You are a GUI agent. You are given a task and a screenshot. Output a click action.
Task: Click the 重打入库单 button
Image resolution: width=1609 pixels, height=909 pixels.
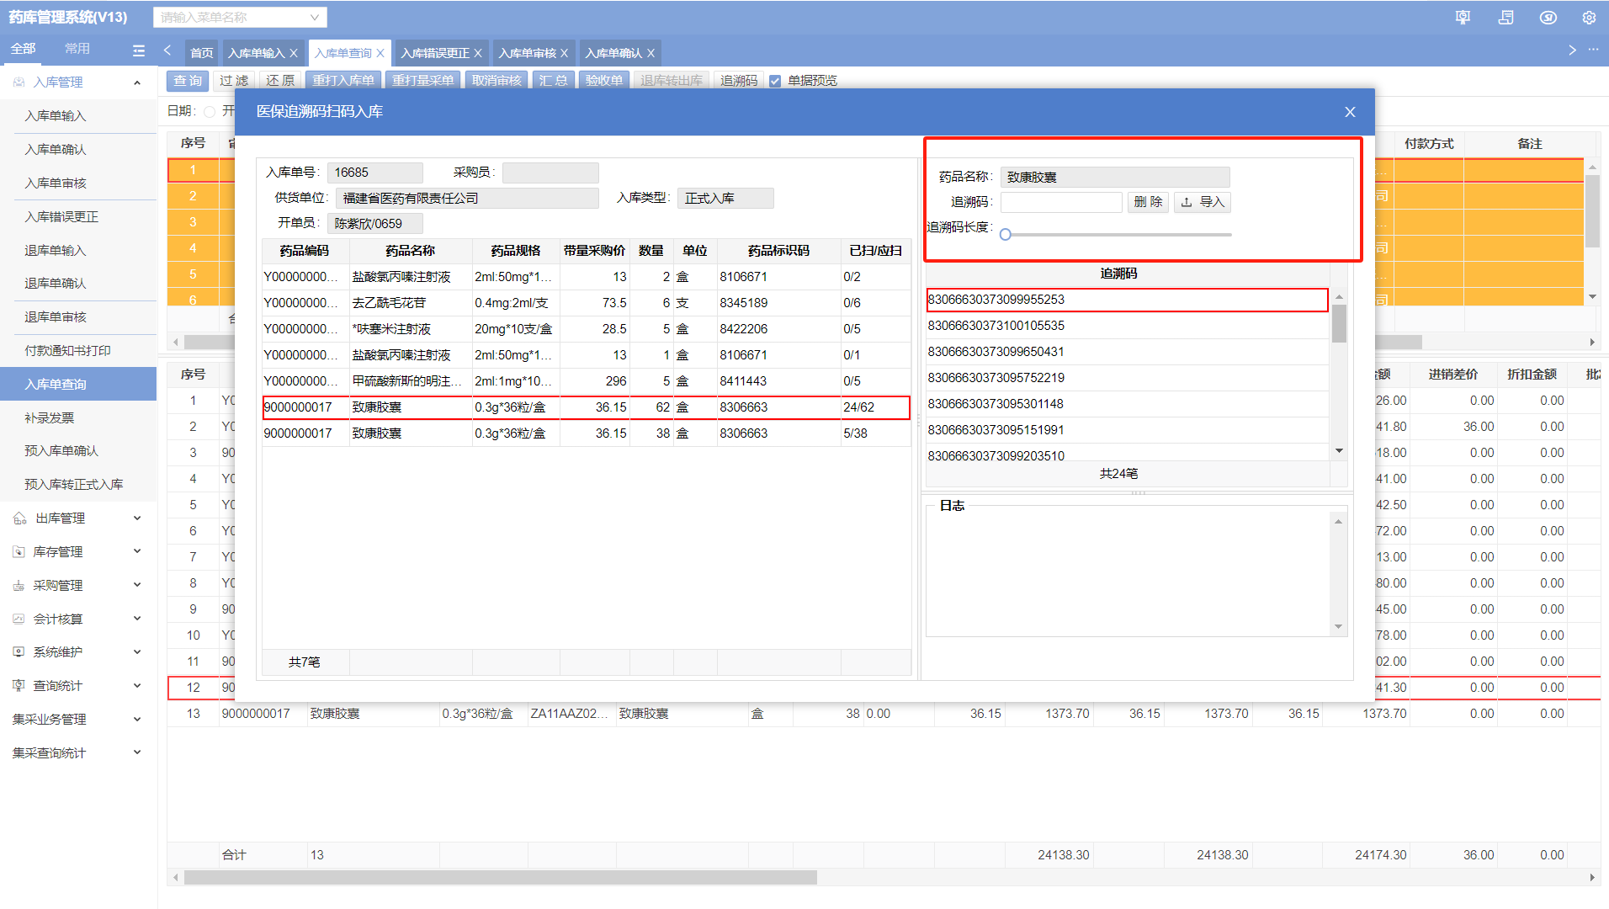[343, 81]
